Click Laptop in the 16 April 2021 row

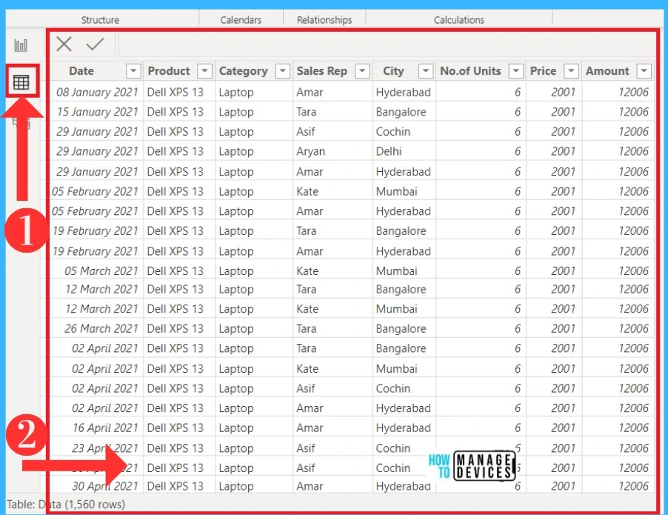tap(236, 428)
